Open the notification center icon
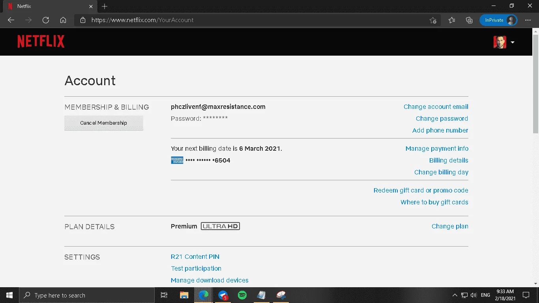This screenshot has width=539, height=303. pyautogui.click(x=526, y=295)
